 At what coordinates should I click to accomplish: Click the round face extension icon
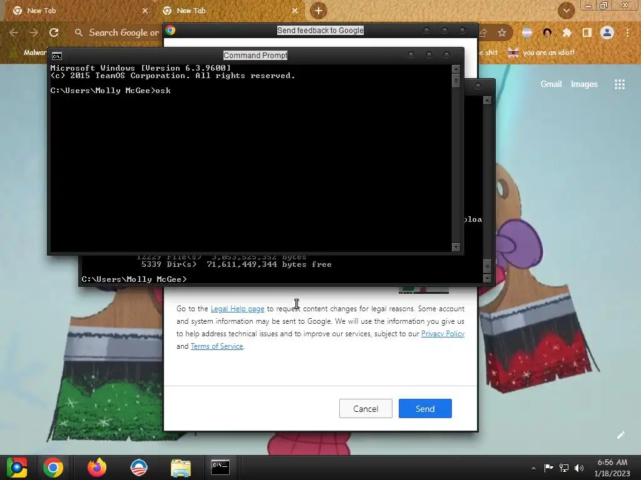pos(547,32)
